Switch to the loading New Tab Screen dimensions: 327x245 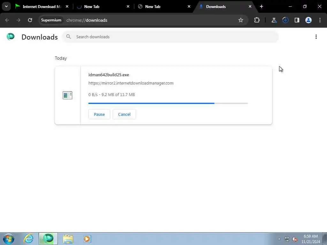pos(103,6)
